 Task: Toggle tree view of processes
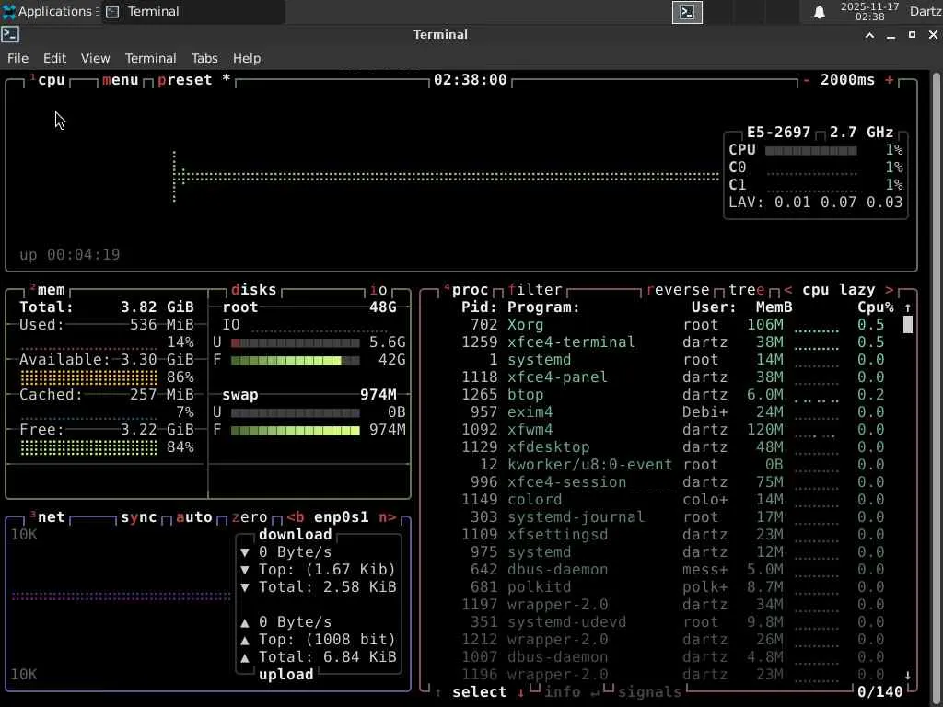(x=747, y=290)
